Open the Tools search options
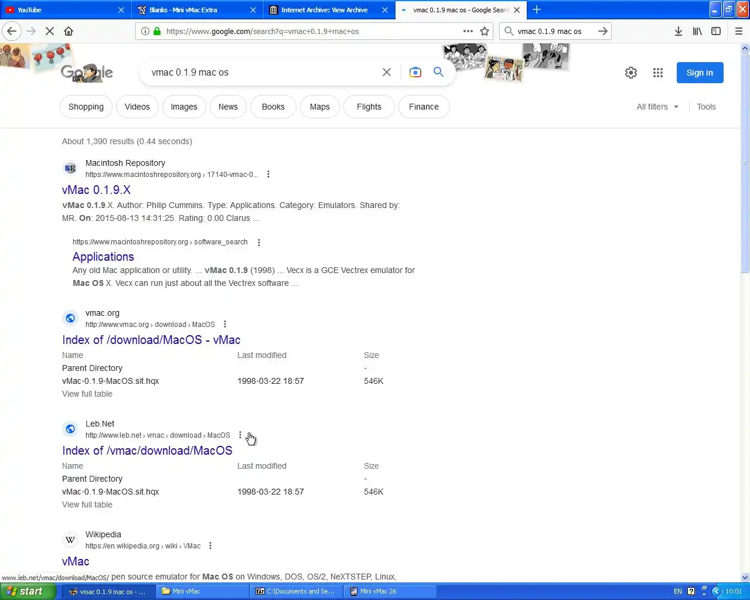This screenshot has width=750, height=600. click(706, 107)
